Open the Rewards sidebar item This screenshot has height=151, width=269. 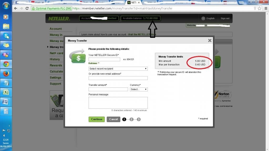point(56,65)
